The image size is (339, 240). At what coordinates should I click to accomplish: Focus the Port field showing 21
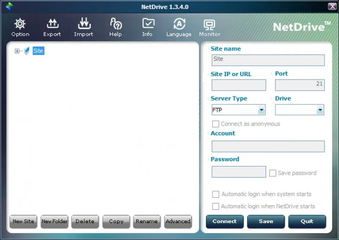(x=300, y=85)
